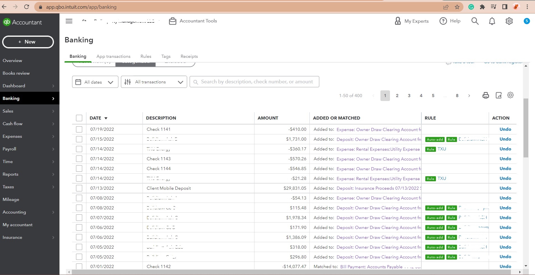This screenshot has height=275, width=535.
Task: Expand the Cash flow sidebar submenu
Action: [x=53, y=124]
